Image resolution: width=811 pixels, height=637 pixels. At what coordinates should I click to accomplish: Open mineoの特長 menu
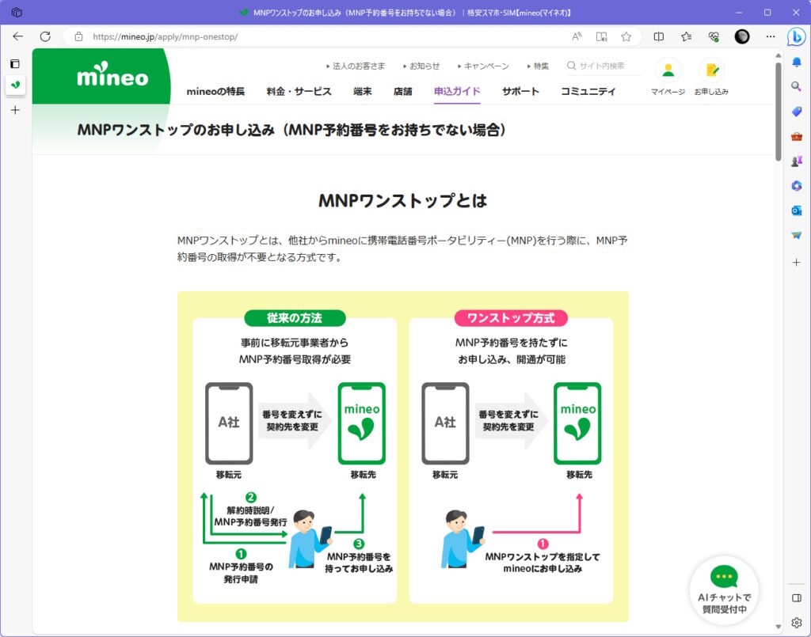[215, 92]
